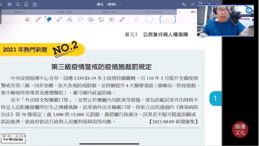Select the Laser pointer tool
This screenshot has width=259, height=146.
tap(122, 19)
